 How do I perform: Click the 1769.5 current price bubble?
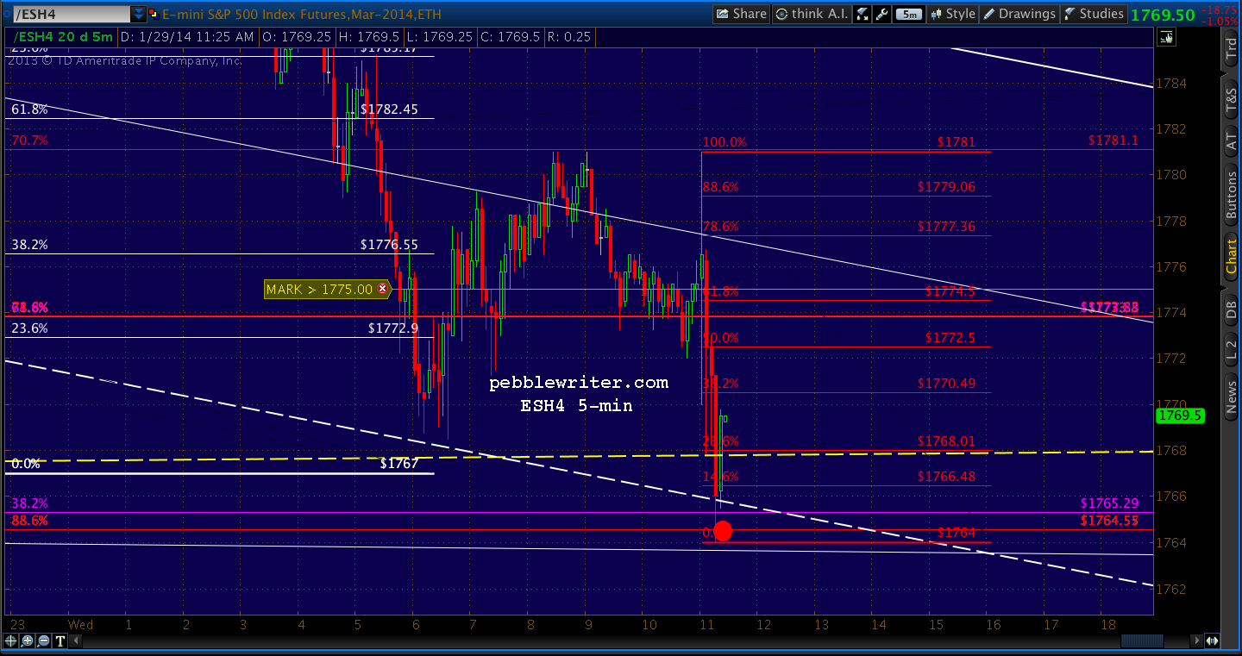click(x=1180, y=415)
